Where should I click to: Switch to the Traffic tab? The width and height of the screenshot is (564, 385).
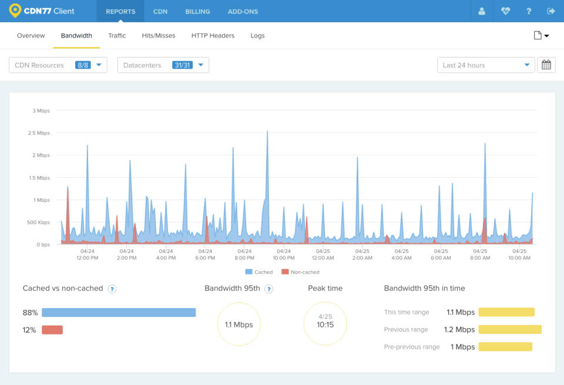[x=117, y=36]
